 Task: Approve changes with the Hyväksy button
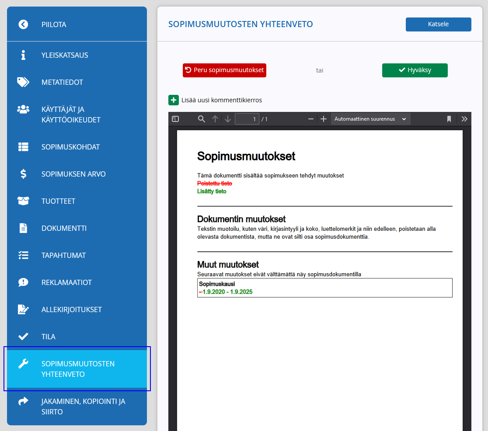click(415, 70)
